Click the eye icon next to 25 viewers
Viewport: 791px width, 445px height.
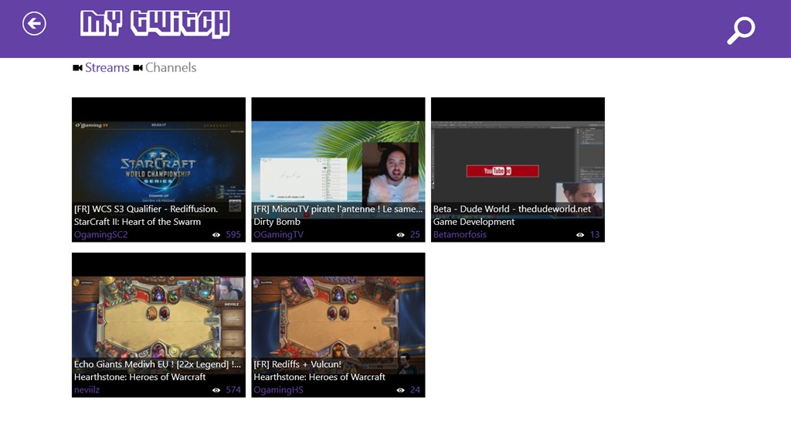point(400,235)
